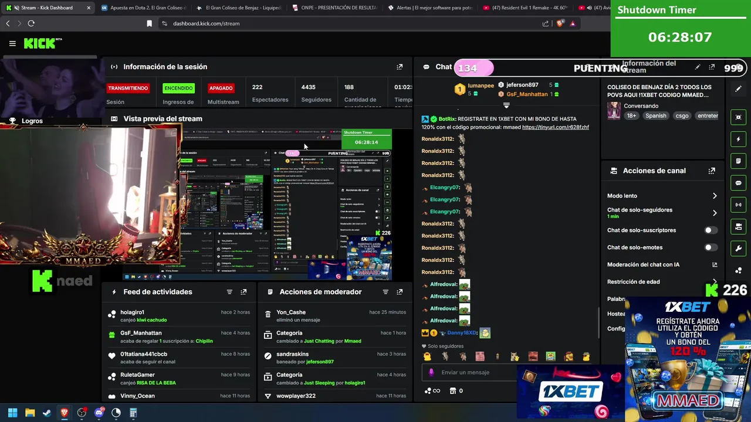This screenshot has width=751, height=422.
Task: Edit stream info via pencil in header
Action: [698, 67]
